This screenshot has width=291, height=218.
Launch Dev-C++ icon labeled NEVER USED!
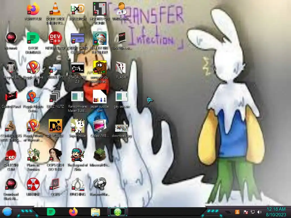[x=55, y=38]
